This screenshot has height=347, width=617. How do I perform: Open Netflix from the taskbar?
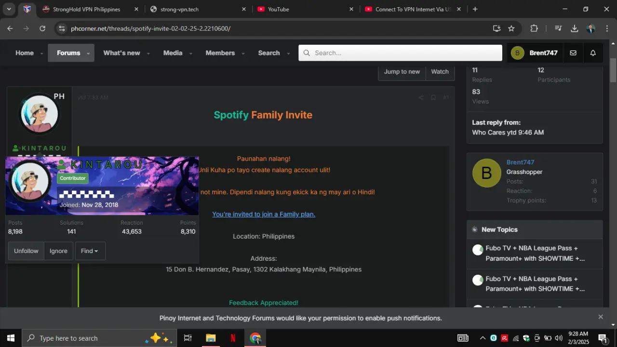[233, 338]
